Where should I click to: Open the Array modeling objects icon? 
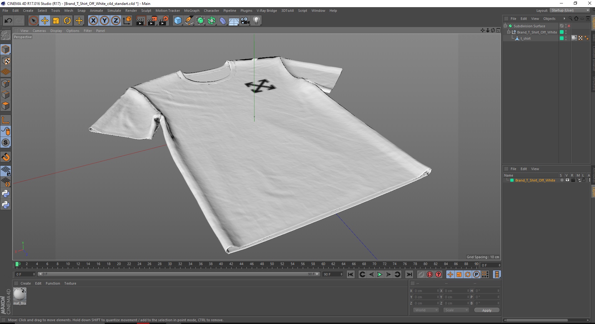[212, 21]
